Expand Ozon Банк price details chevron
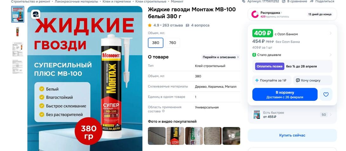The width and height of the screenshot is (346, 151). (330, 33)
